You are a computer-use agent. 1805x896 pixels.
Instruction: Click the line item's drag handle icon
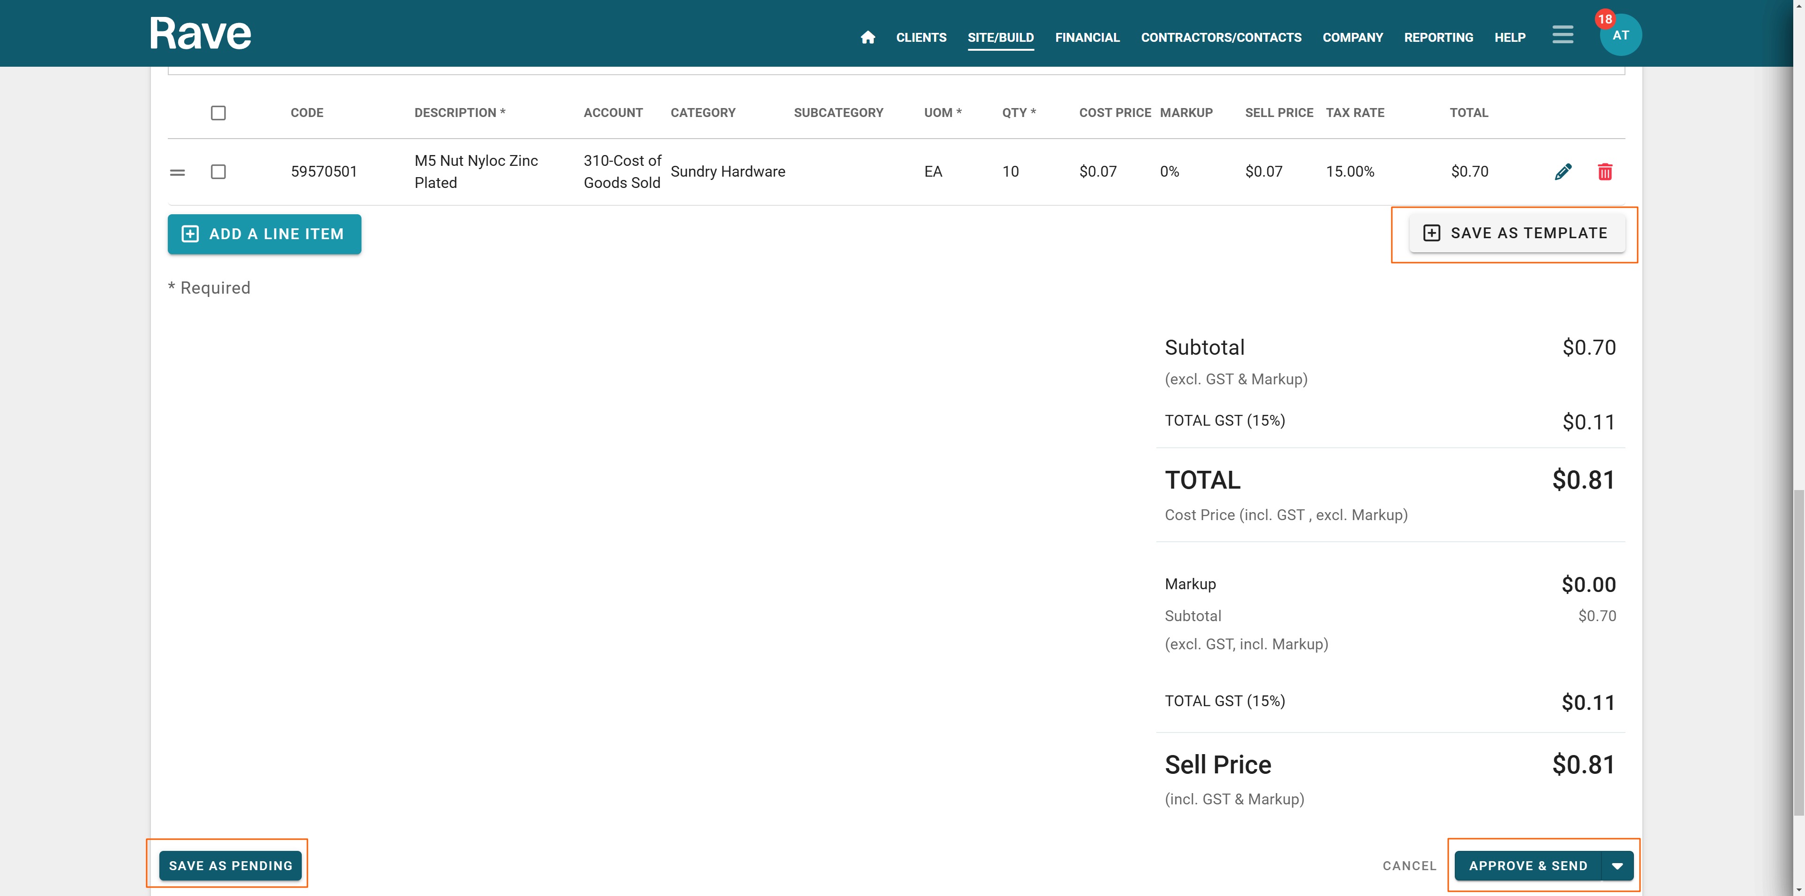coord(177,172)
